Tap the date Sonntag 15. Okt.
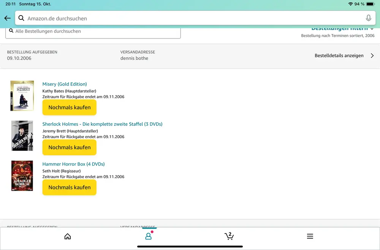This screenshot has width=380, height=250. point(35,4)
